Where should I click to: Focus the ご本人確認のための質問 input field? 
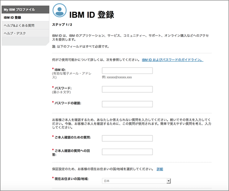point(127,139)
